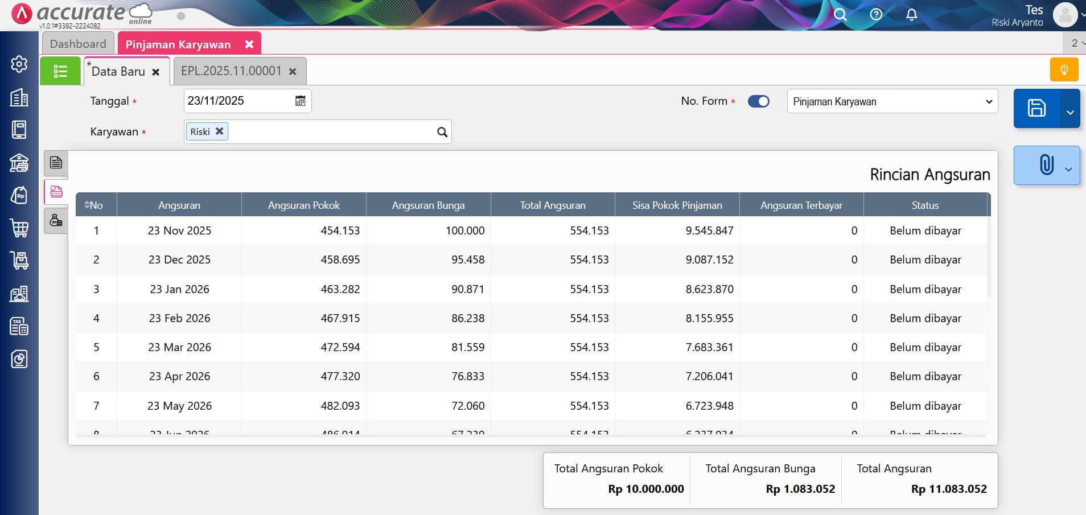Expand the attachment paperclip dropdown arrow

pos(1068,168)
